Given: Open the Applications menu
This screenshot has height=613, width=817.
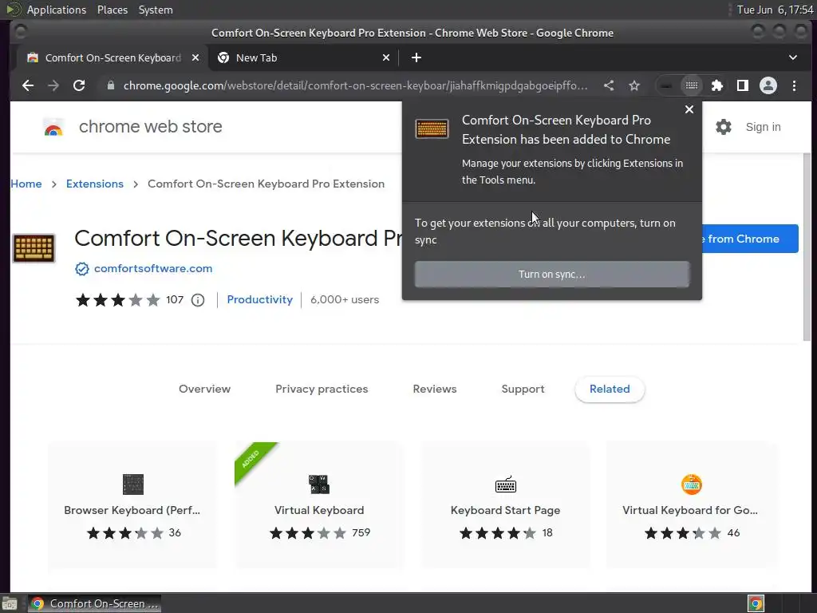Looking at the screenshot, I should [57, 10].
